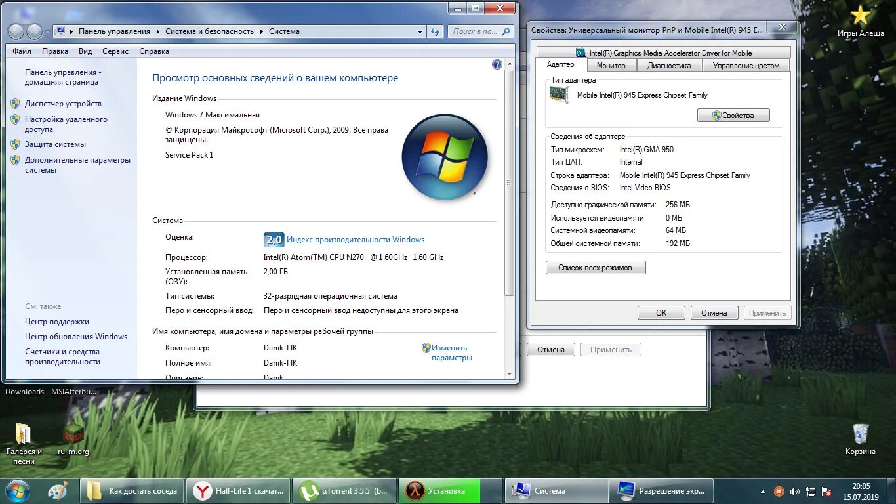Open the Центр поддержки link

pyautogui.click(x=57, y=322)
